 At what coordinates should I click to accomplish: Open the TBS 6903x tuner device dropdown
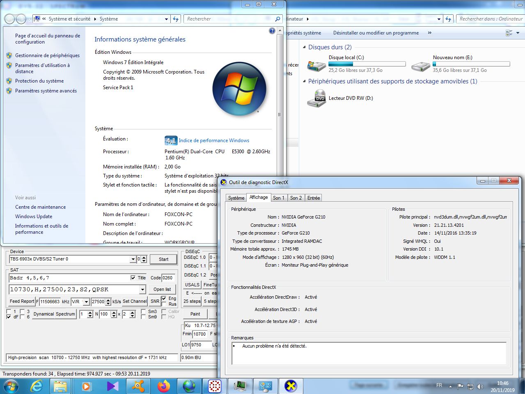pos(133,259)
